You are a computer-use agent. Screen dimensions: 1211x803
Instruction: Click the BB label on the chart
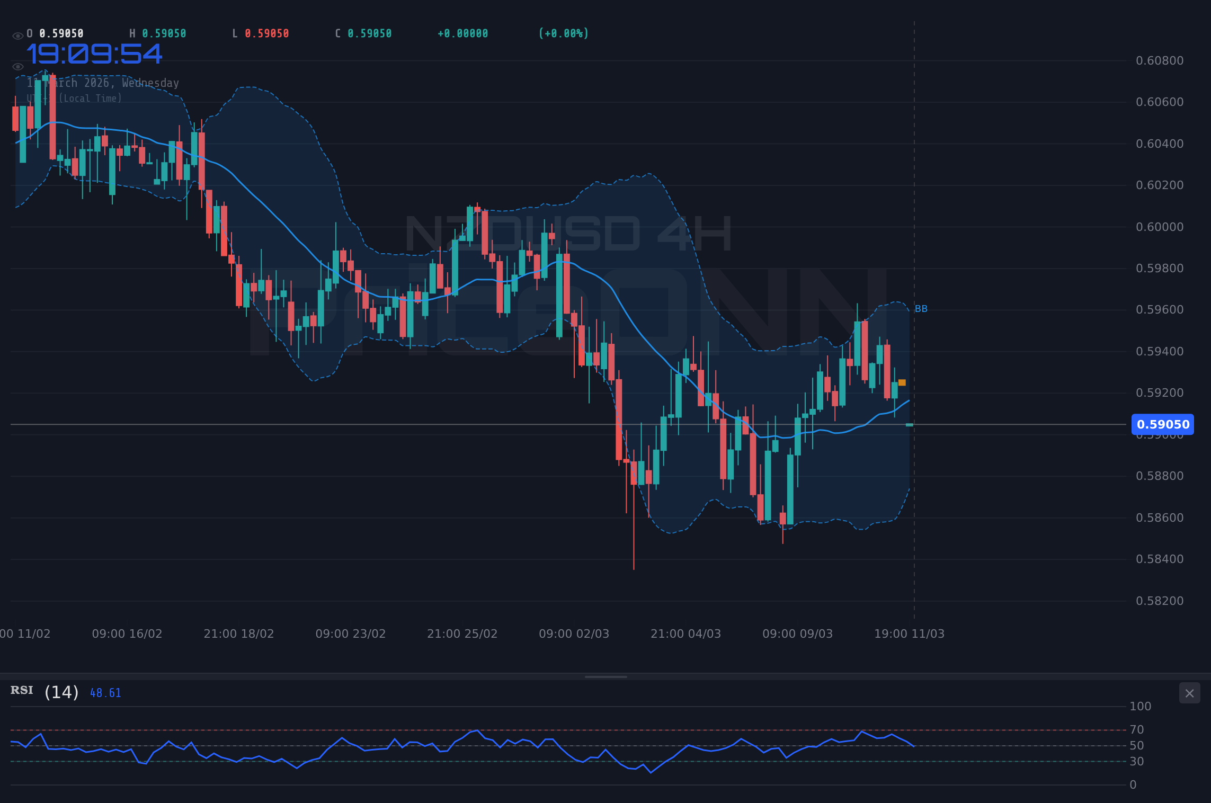coord(921,308)
